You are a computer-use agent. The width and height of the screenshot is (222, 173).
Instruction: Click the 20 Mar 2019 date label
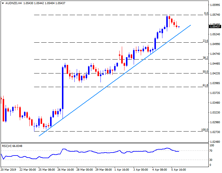coord(8,170)
